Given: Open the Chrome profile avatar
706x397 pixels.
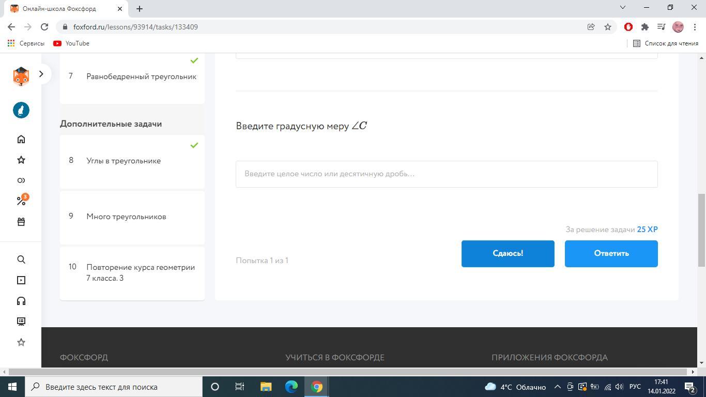Looking at the screenshot, I should pos(678,27).
